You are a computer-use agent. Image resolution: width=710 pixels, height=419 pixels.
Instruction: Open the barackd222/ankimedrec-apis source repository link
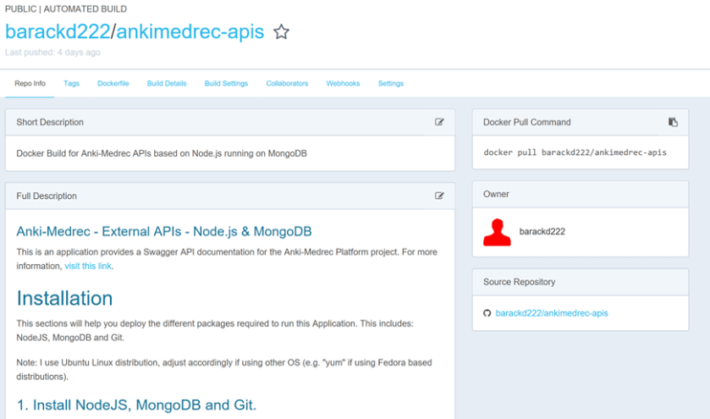point(551,313)
